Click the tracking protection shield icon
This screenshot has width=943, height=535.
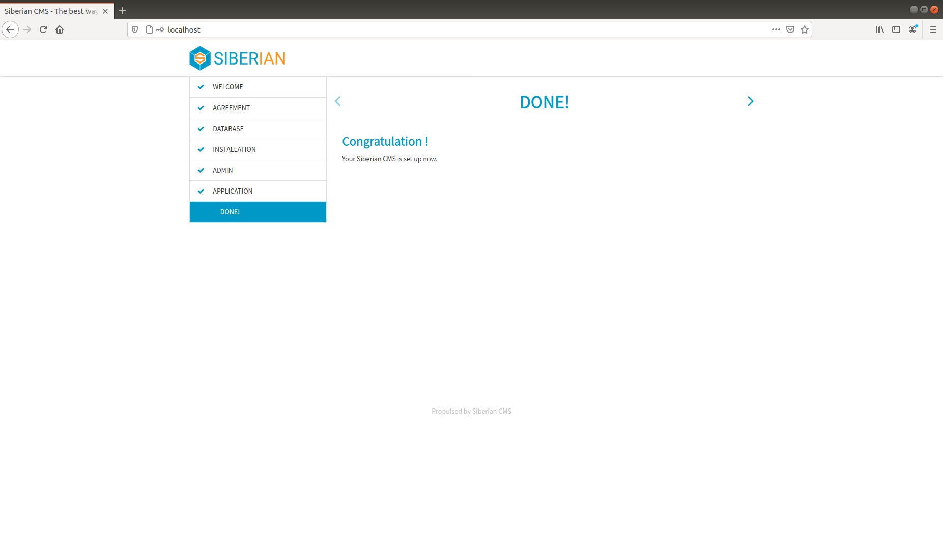coord(134,29)
